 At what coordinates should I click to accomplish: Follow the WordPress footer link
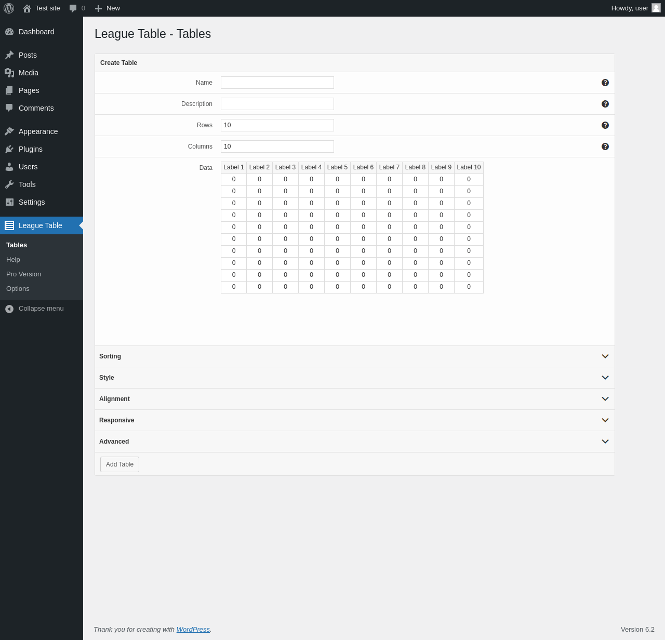[193, 630]
